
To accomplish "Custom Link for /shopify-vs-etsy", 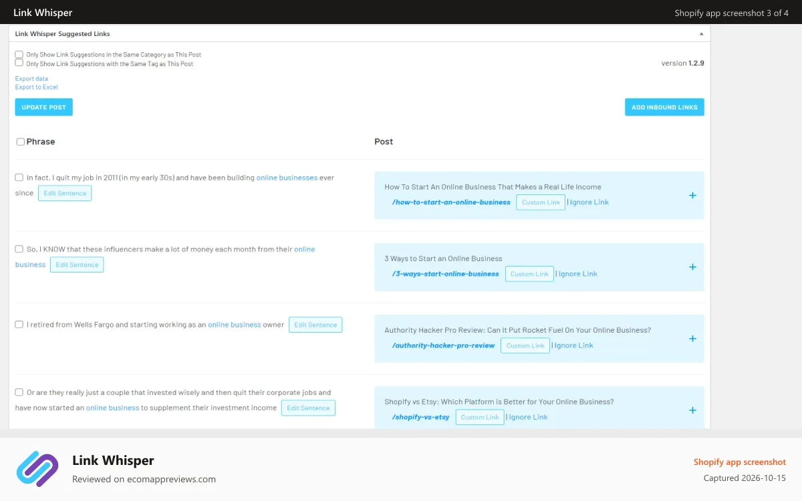I will point(480,417).
